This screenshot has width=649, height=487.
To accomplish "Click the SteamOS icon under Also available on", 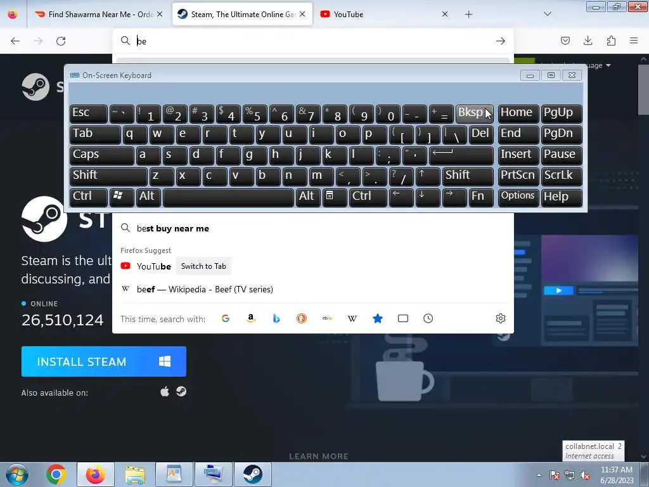I will [x=181, y=391].
